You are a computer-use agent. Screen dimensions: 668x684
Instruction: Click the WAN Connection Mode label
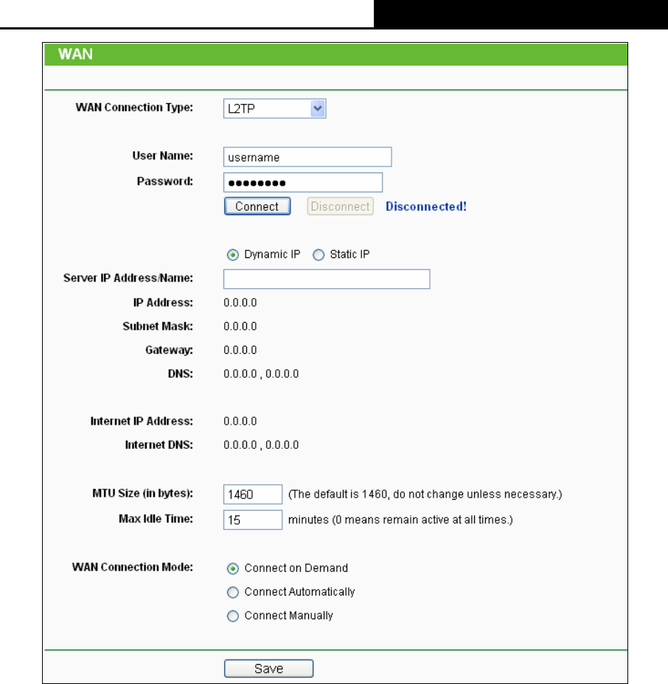133,567
